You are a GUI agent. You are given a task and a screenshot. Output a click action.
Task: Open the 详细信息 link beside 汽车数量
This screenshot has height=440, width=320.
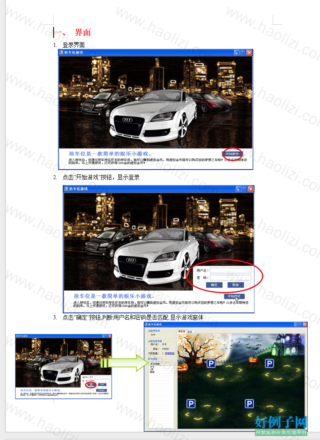(x=170, y=353)
